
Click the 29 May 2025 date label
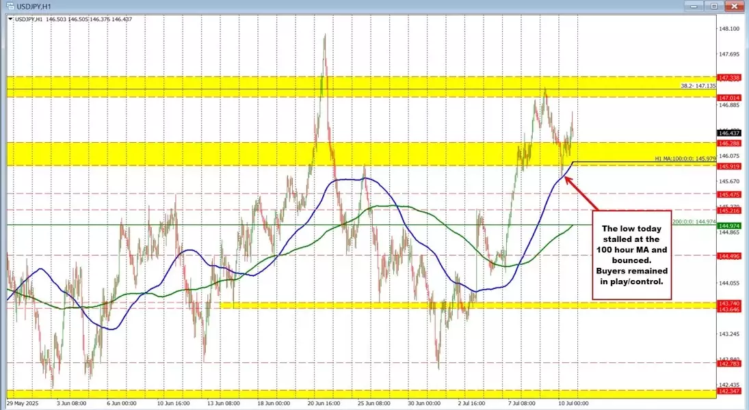click(x=23, y=403)
